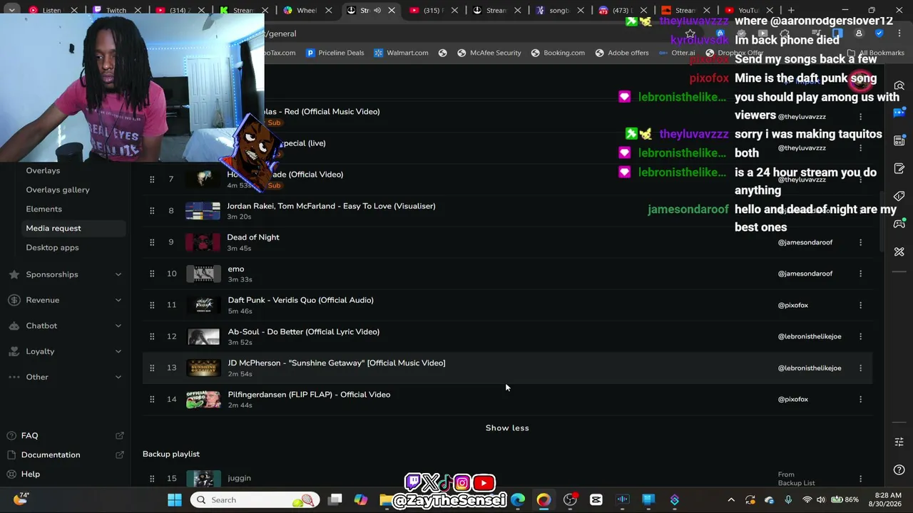Select the drag handle beside Daft Punk song
The height and width of the screenshot is (513, 913).
pos(152,305)
